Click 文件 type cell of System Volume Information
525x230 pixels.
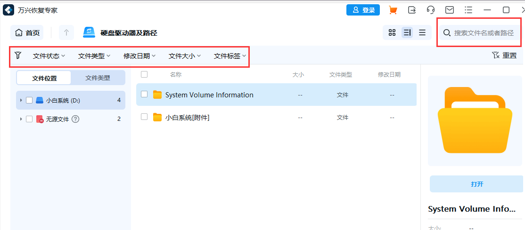(343, 95)
